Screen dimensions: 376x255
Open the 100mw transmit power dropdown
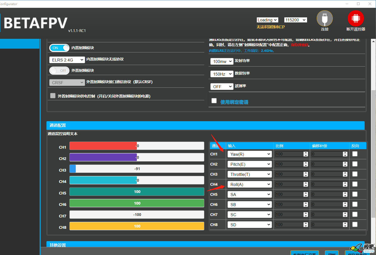click(222, 61)
